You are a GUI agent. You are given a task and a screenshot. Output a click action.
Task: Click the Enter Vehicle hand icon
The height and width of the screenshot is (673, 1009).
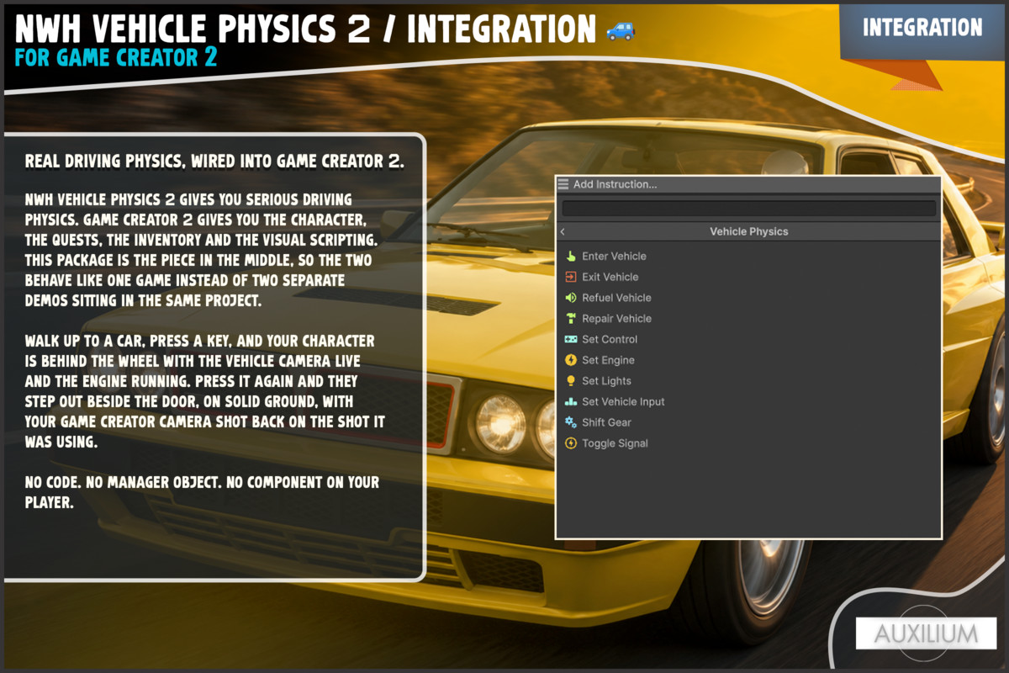(x=571, y=256)
